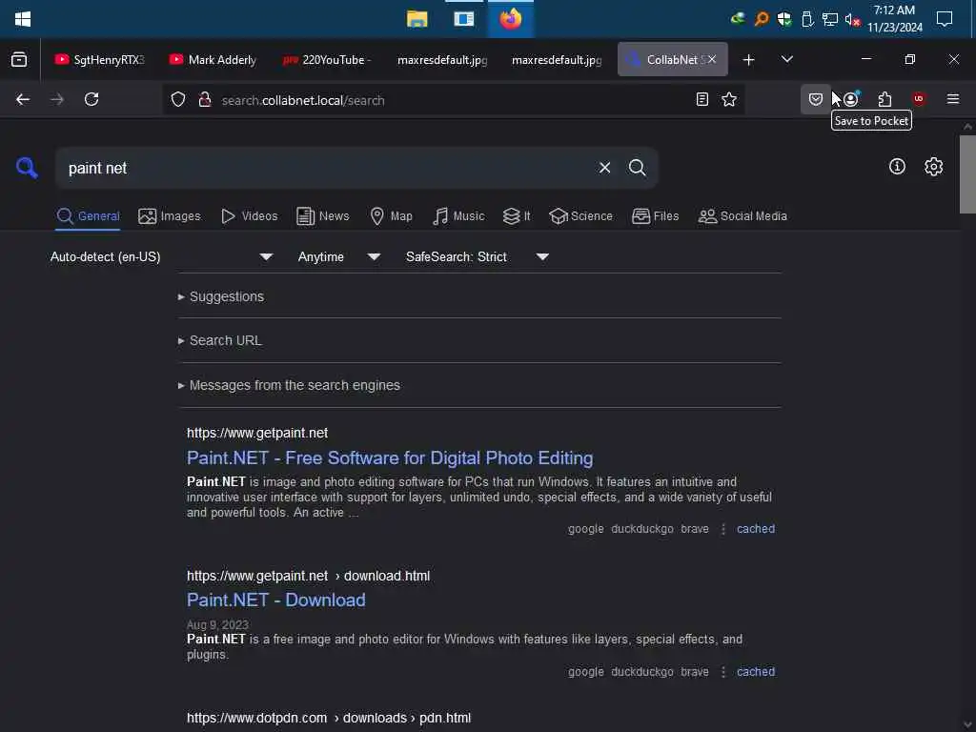
Task: Switch to the Social Media category
Action: 742,216
